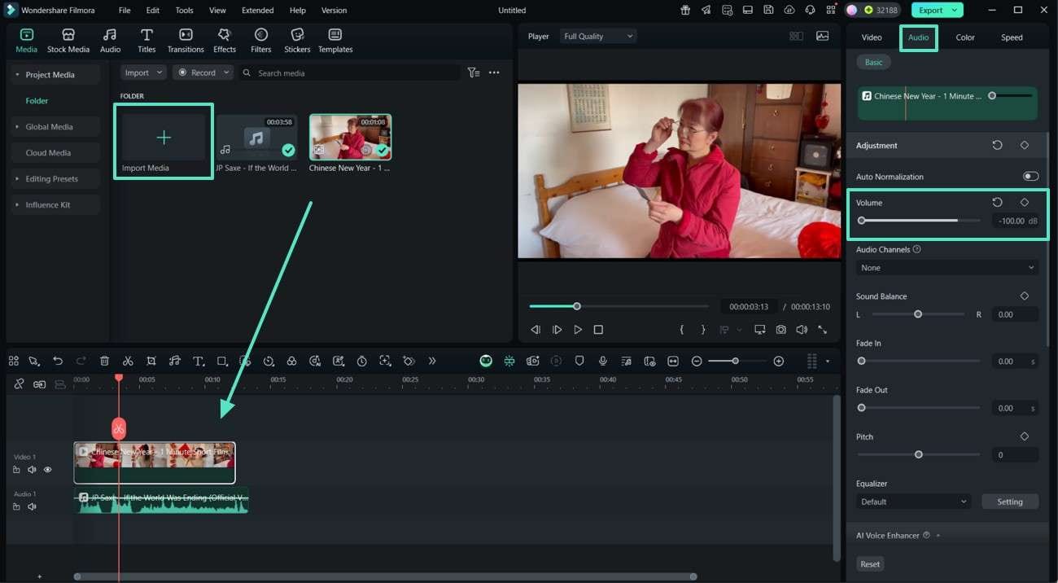Click the save project icon
Viewport: 1058px width, 583px height.
(768, 11)
